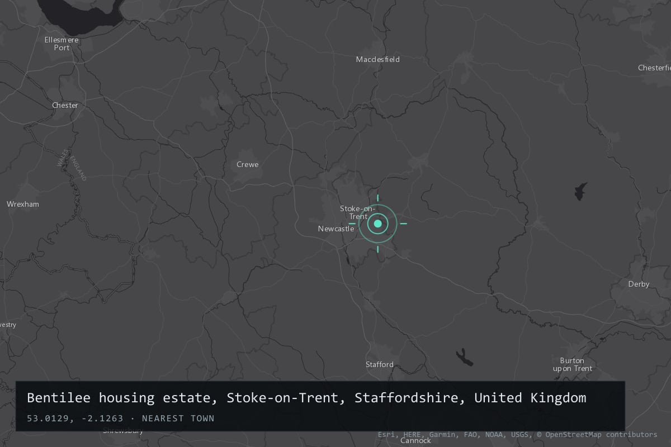Select the Shrewsbury label below caption

[x=123, y=431]
